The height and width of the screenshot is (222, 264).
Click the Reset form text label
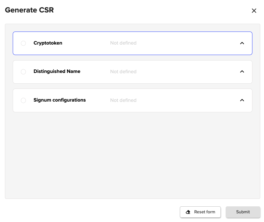[205, 212]
